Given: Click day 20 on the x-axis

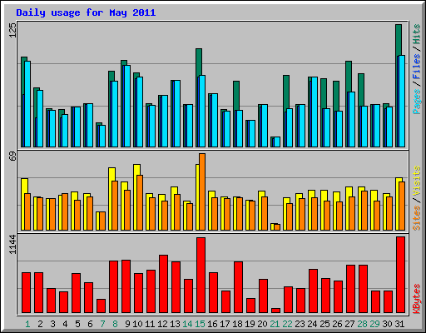Looking at the screenshot, I should pyautogui.click(x=262, y=324).
